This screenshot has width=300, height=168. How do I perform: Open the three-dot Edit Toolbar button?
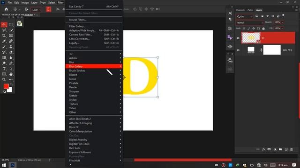point(11,80)
